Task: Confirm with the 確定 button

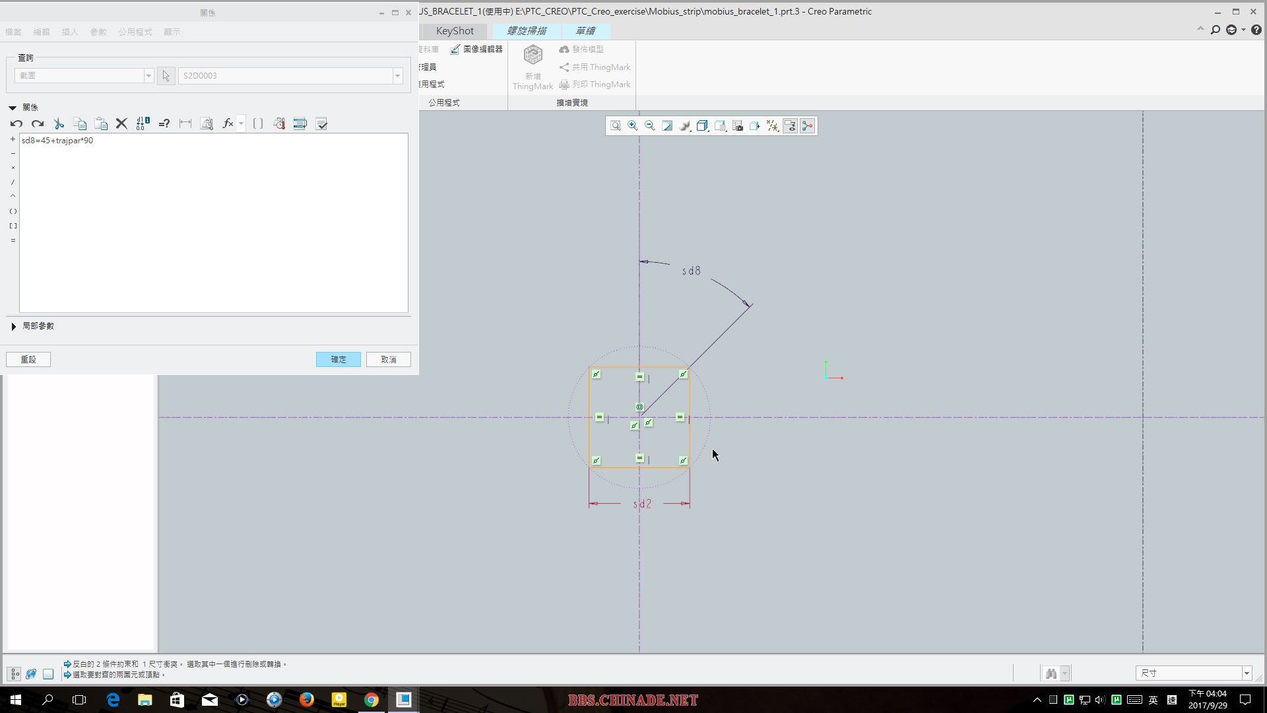Action: [338, 359]
